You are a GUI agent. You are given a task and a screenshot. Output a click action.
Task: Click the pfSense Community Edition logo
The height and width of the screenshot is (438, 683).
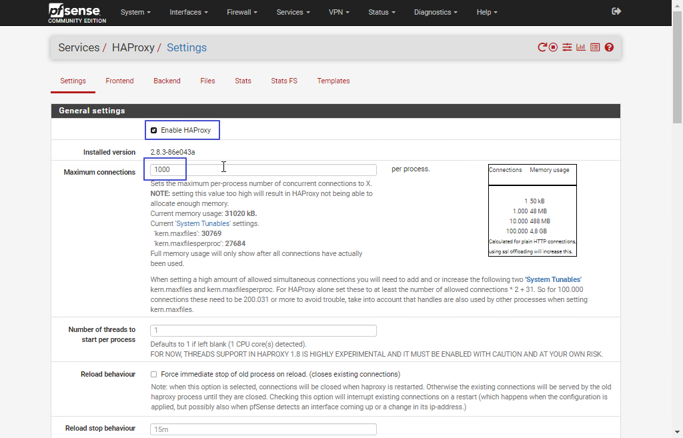(x=77, y=13)
